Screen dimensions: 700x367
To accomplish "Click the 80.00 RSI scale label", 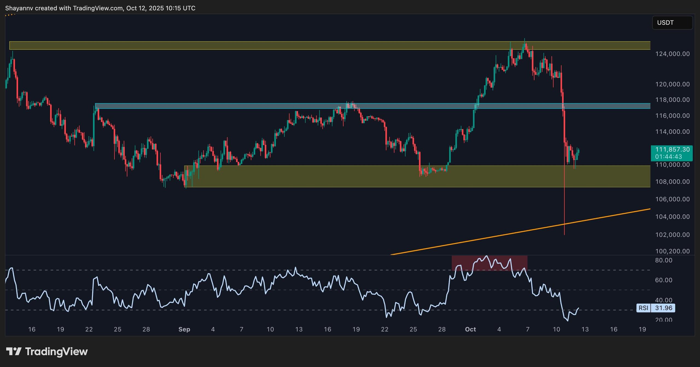I will [x=663, y=260].
